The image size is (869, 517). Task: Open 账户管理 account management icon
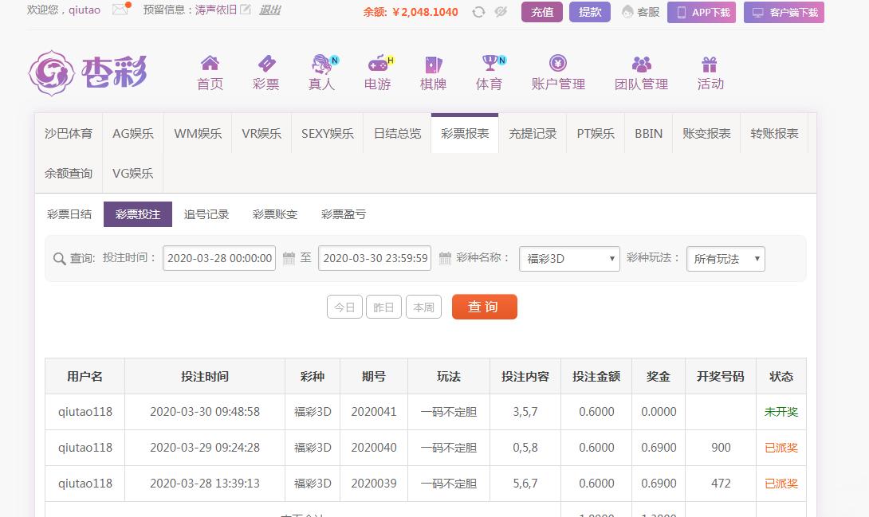(558, 64)
